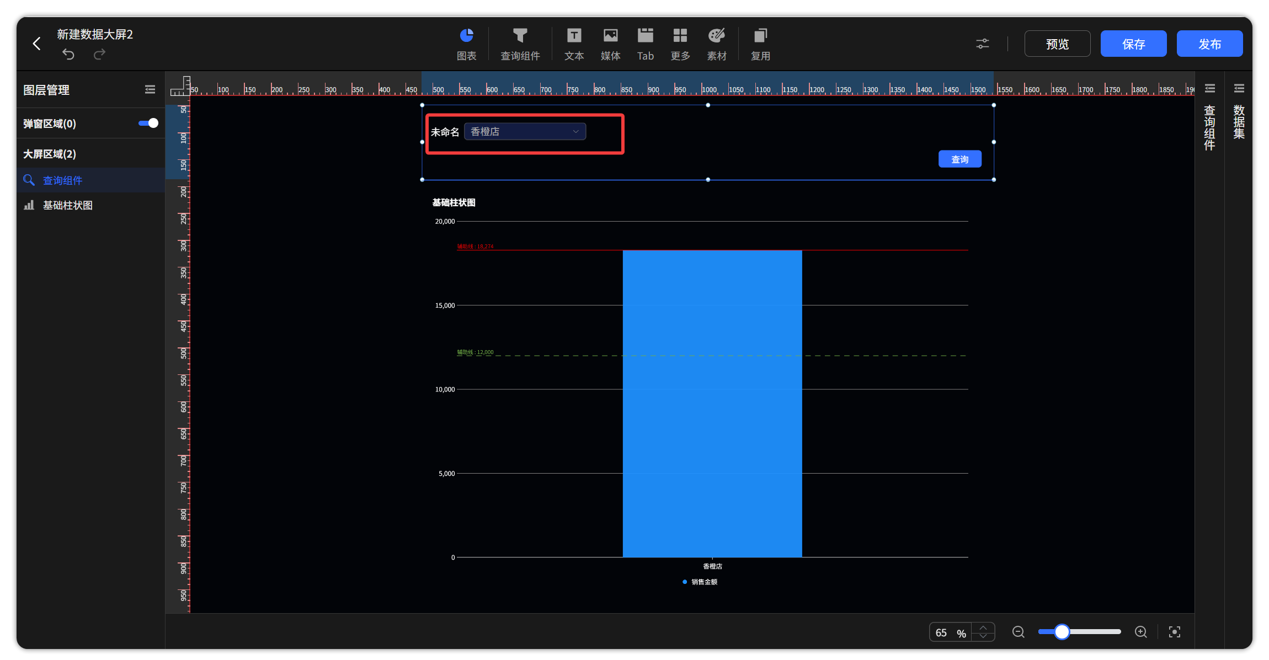Screen dimensions: 1269x660
Task: Click the ruler corner guide icon
Action: coord(180,86)
